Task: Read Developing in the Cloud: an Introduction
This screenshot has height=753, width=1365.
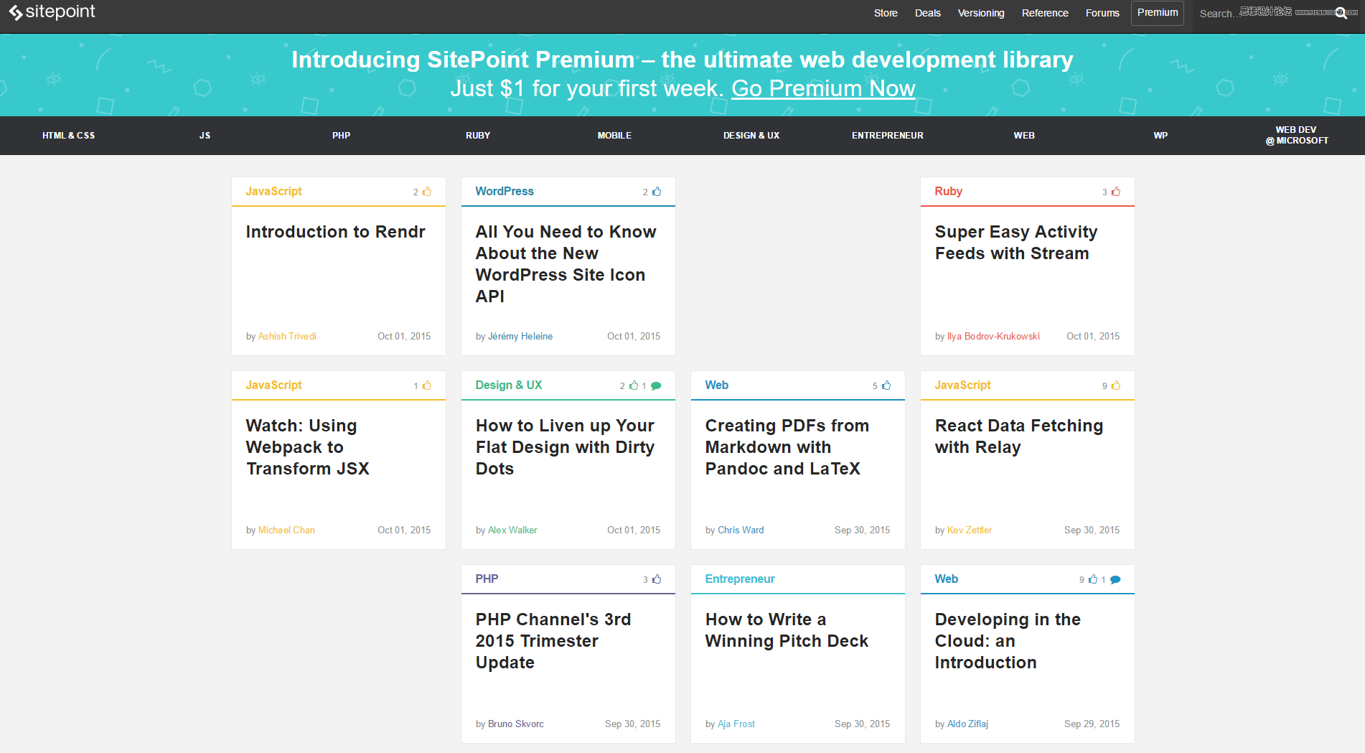Action: point(1008,641)
